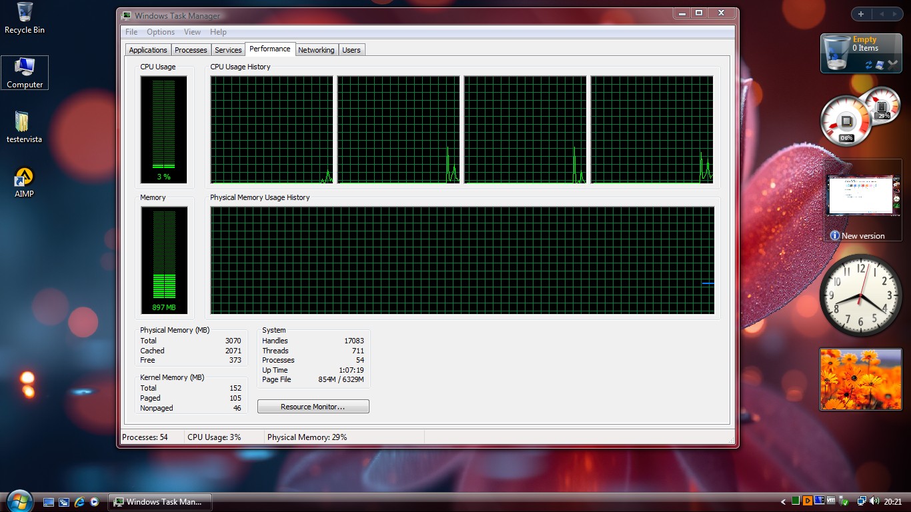Screen dimensions: 911x512
Task: Open the View menu
Action: (192, 32)
